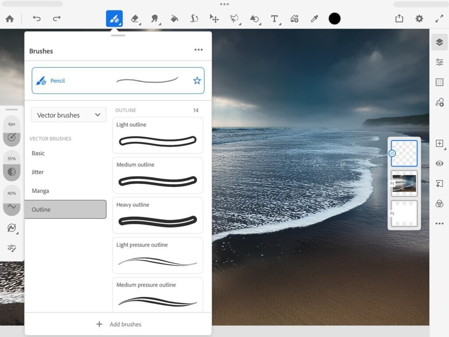This screenshot has width=449, height=337.
Task: Click Add brushes
Action: coord(118,324)
